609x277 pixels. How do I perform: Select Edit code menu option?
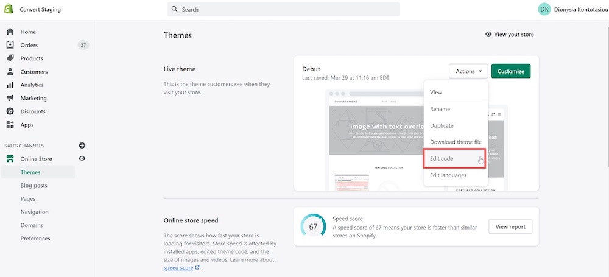pos(454,158)
